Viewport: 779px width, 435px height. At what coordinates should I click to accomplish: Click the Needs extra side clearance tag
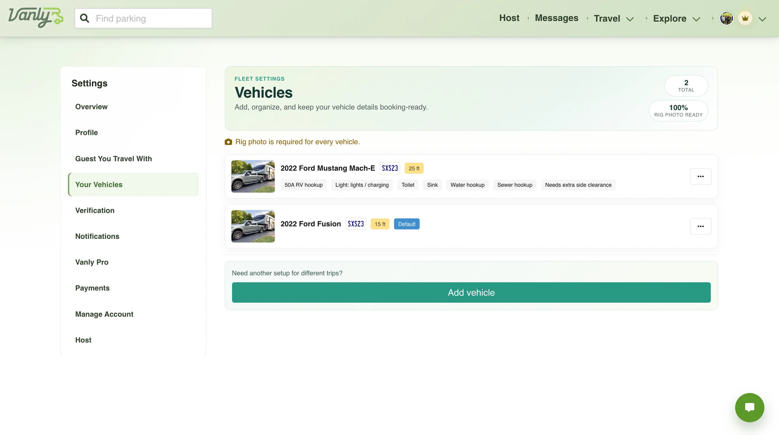pyautogui.click(x=578, y=185)
